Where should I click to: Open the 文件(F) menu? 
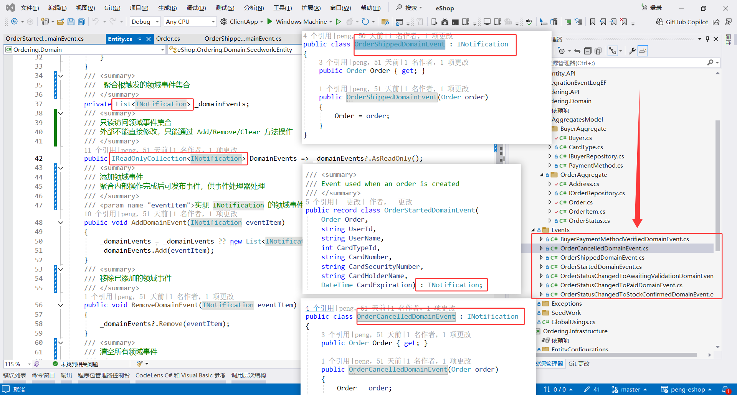[x=30, y=8]
